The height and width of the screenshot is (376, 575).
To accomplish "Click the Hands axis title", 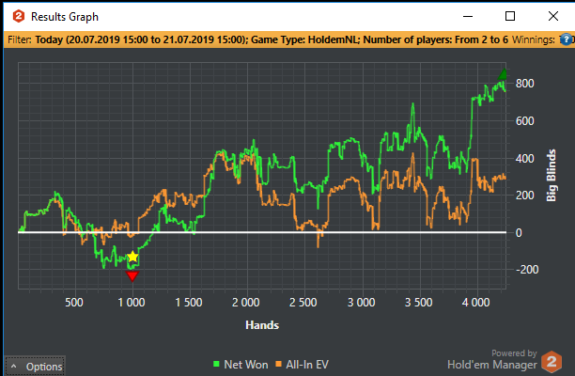I will coord(262,325).
